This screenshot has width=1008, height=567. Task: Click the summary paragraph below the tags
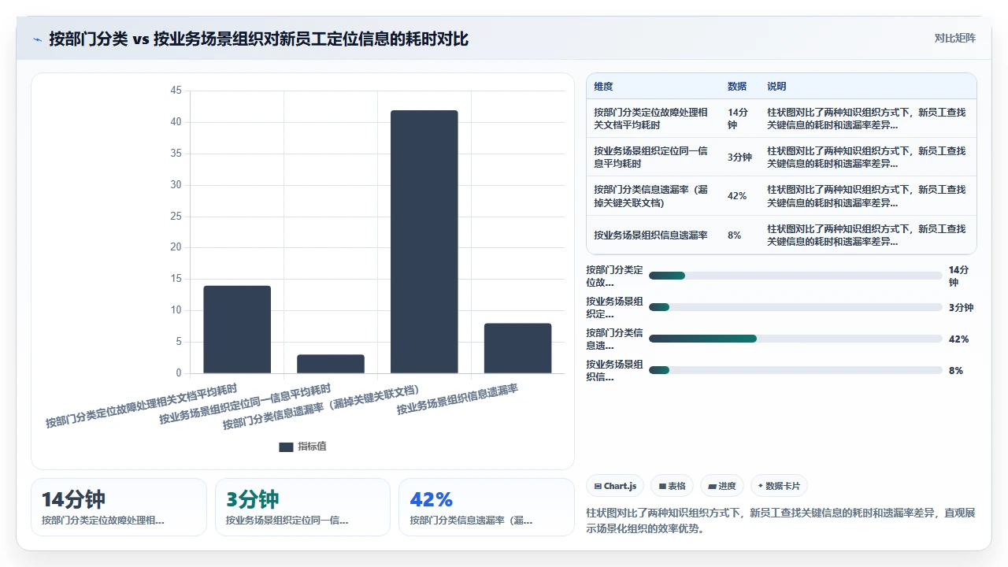(x=780, y=521)
